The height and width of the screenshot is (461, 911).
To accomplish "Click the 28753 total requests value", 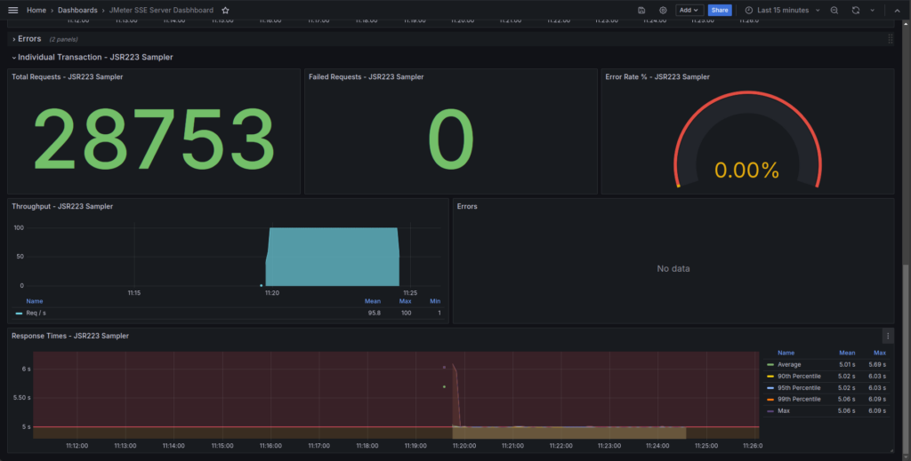I will (x=154, y=139).
